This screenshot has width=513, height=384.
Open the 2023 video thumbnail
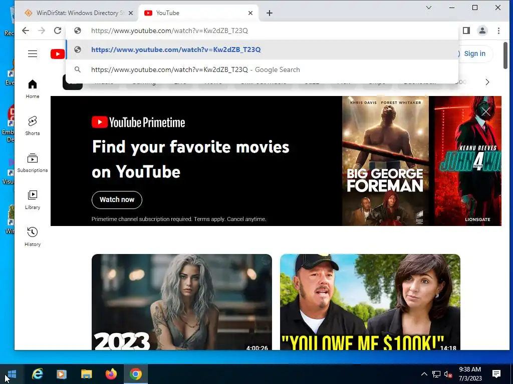pyautogui.click(x=181, y=302)
